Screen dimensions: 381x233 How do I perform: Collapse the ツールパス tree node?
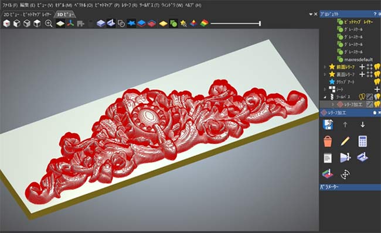tap(325, 97)
